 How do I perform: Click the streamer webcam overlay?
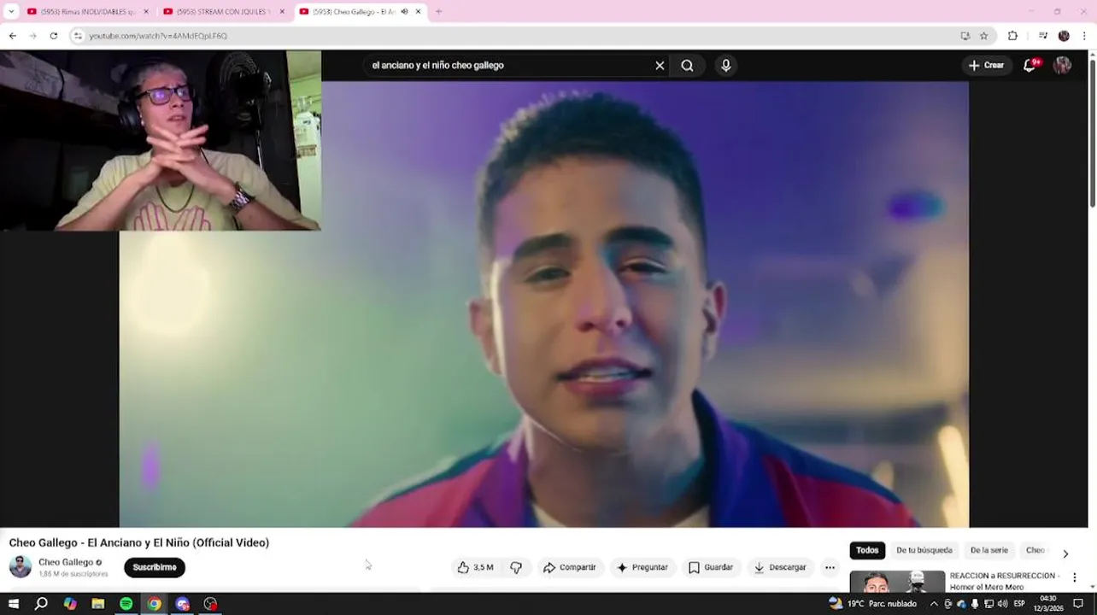(161, 140)
